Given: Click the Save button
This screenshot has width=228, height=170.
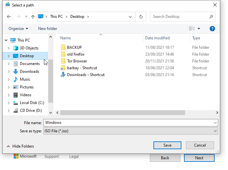Looking at the screenshot, I should tap(167, 145).
